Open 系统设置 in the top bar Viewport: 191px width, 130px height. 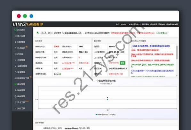154,25
